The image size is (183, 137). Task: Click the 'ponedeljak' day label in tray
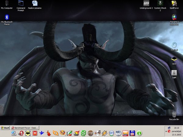click(176, 131)
